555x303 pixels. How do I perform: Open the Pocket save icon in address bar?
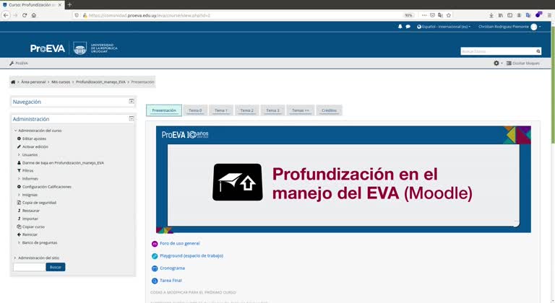(432, 15)
